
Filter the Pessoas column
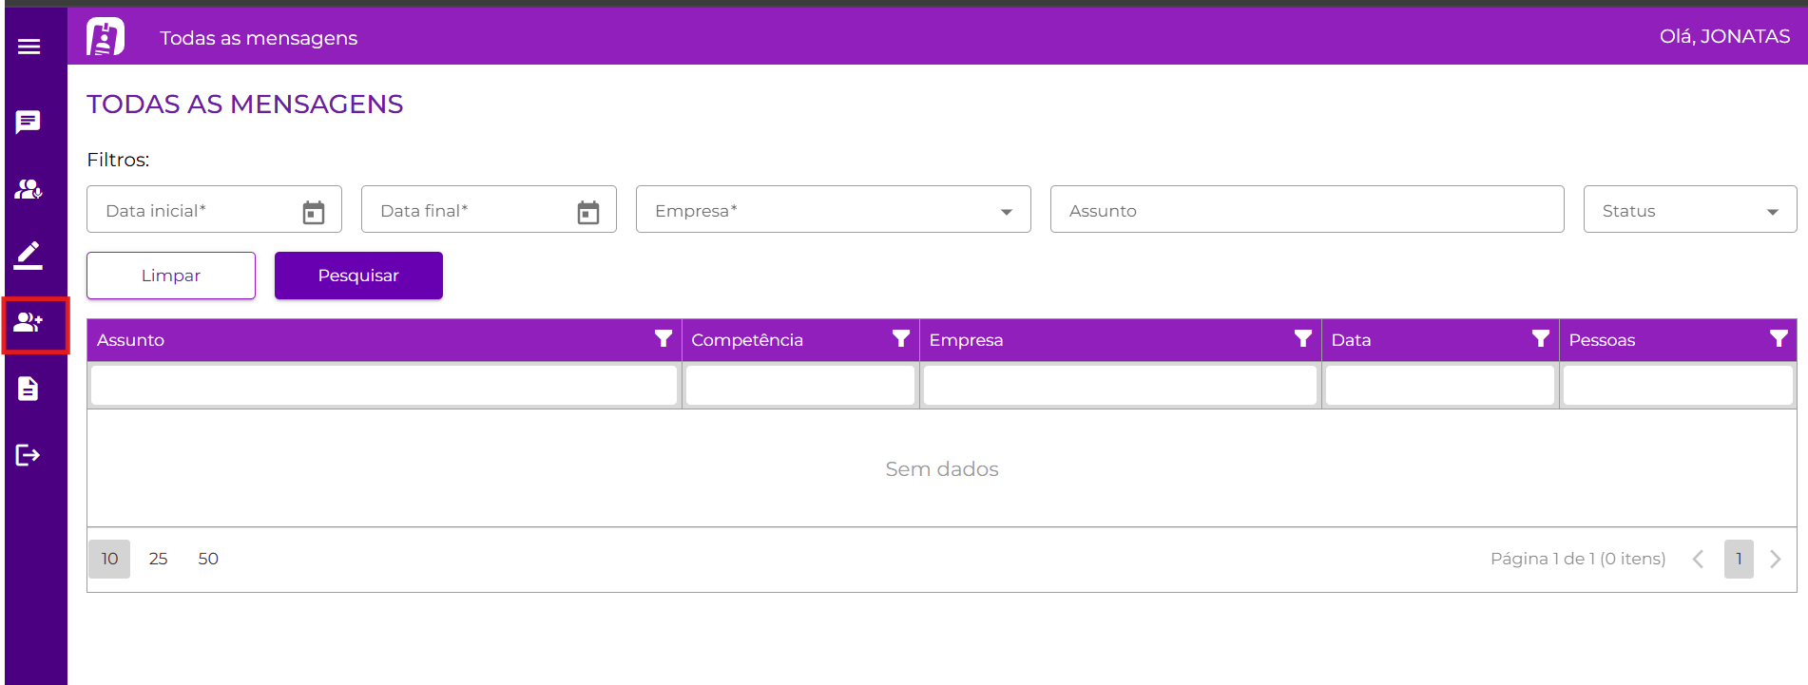(1779, 338)
